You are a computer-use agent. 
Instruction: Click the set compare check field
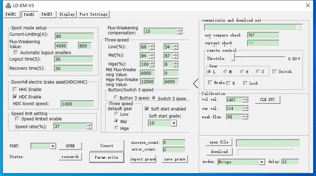[263, 35]
